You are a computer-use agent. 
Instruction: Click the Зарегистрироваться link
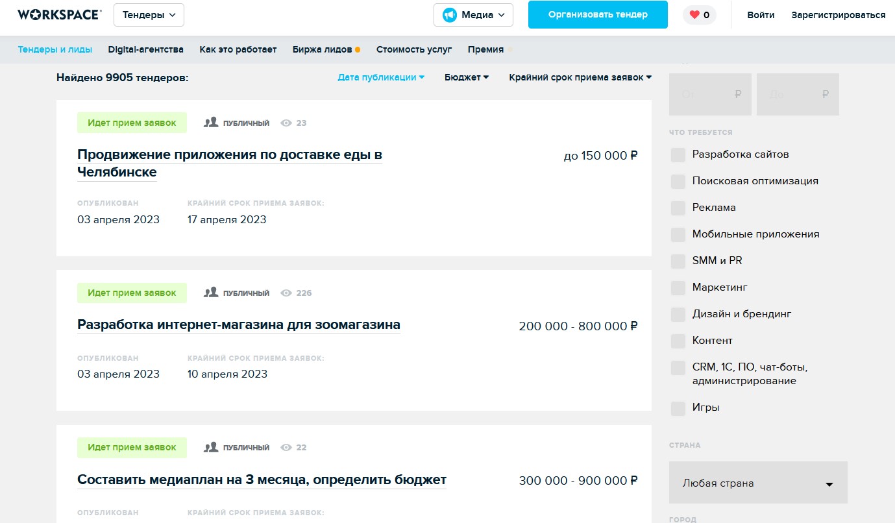pyautogui.click(x=838, y=15)
